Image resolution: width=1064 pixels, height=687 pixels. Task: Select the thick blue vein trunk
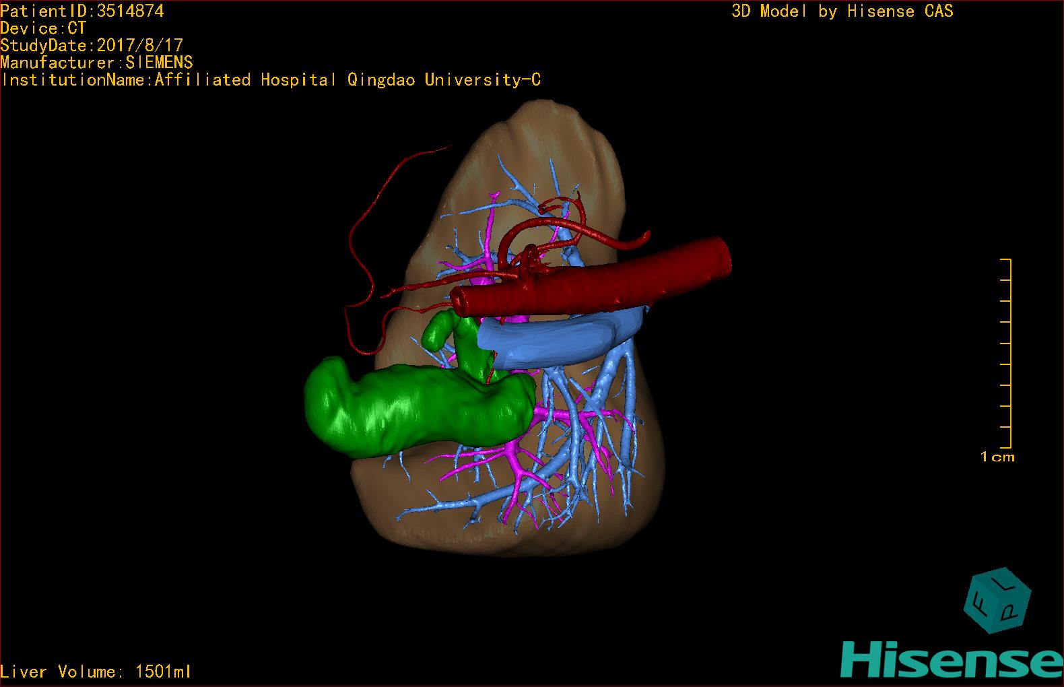point(562,337)
